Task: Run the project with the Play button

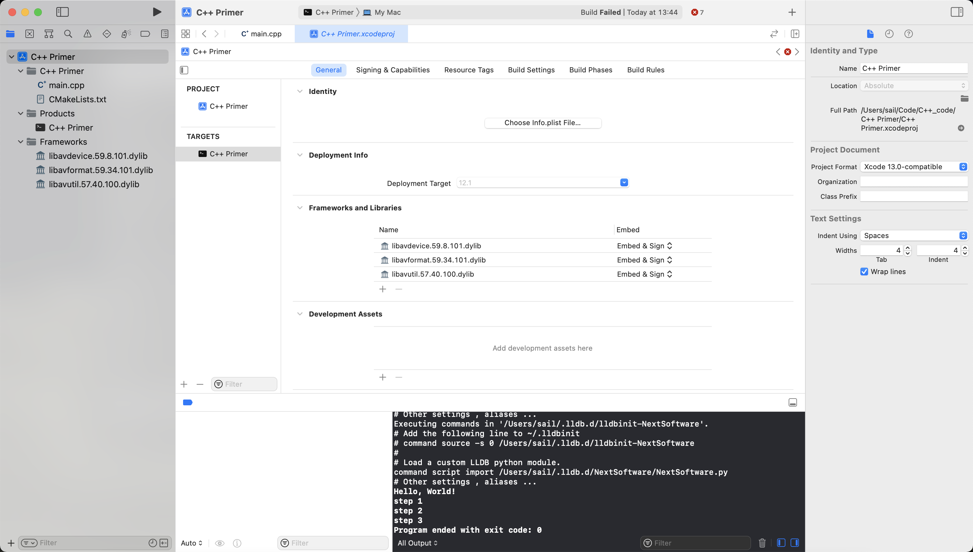Action: 157,12
